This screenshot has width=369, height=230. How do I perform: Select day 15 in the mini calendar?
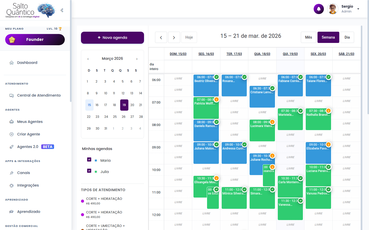(89, 105)
